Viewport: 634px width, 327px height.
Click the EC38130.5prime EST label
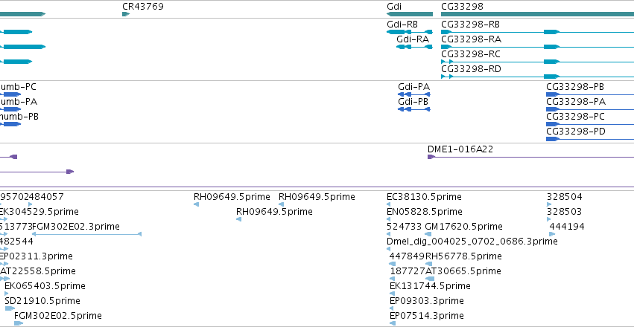tap(424, 197)
